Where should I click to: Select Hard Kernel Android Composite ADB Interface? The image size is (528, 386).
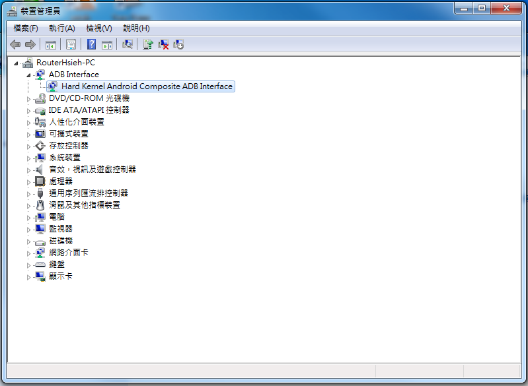147,86
